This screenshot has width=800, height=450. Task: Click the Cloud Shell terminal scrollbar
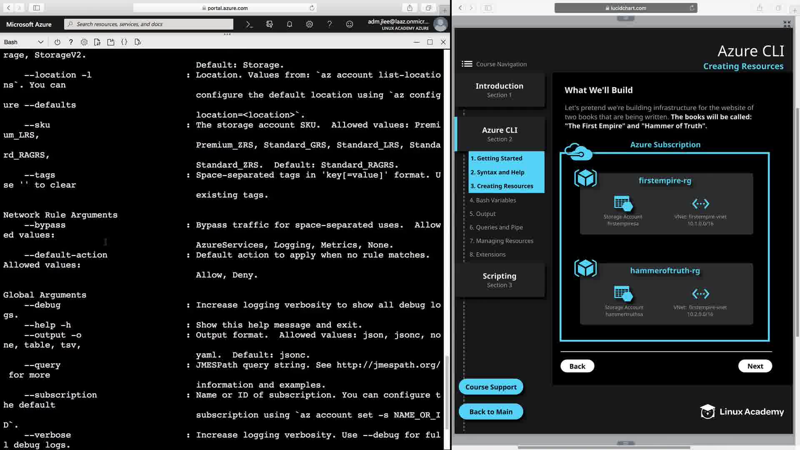pos(447,392)
